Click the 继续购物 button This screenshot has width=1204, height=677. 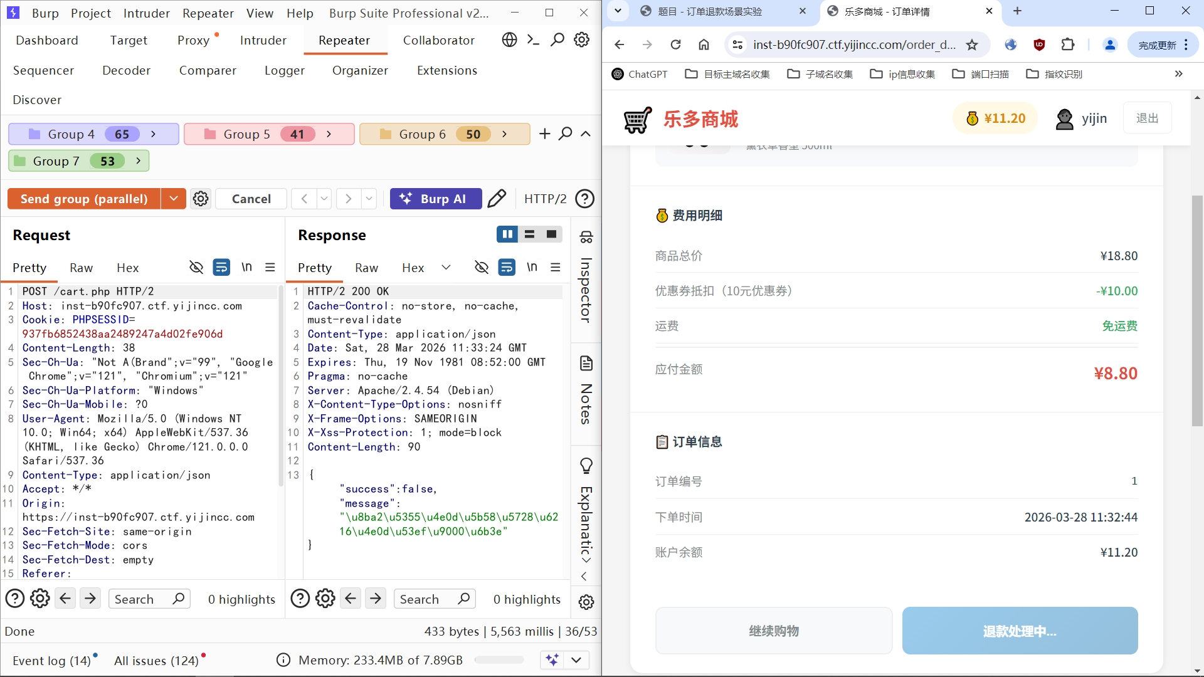773,631
